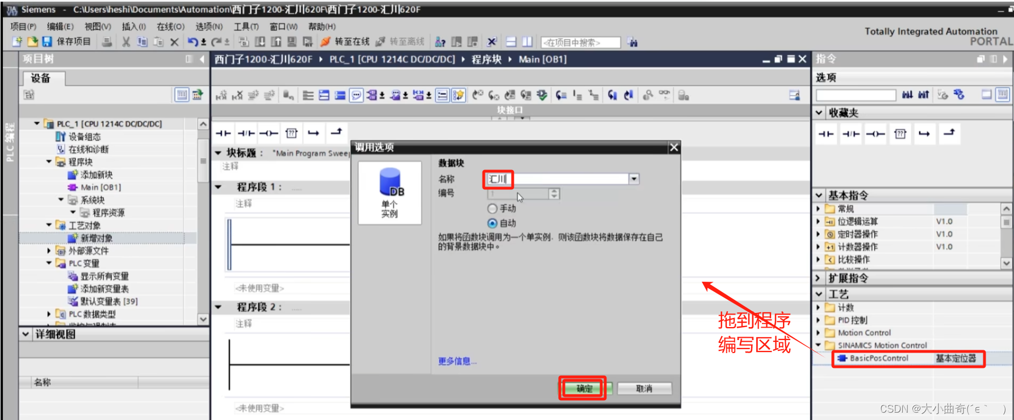Click the vertical split editor icon

coord(527,42)
